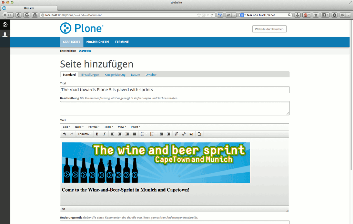Viewport: 353px width, 224px height.
Task: Open the editor Table menu
Action: click(79, 127)
